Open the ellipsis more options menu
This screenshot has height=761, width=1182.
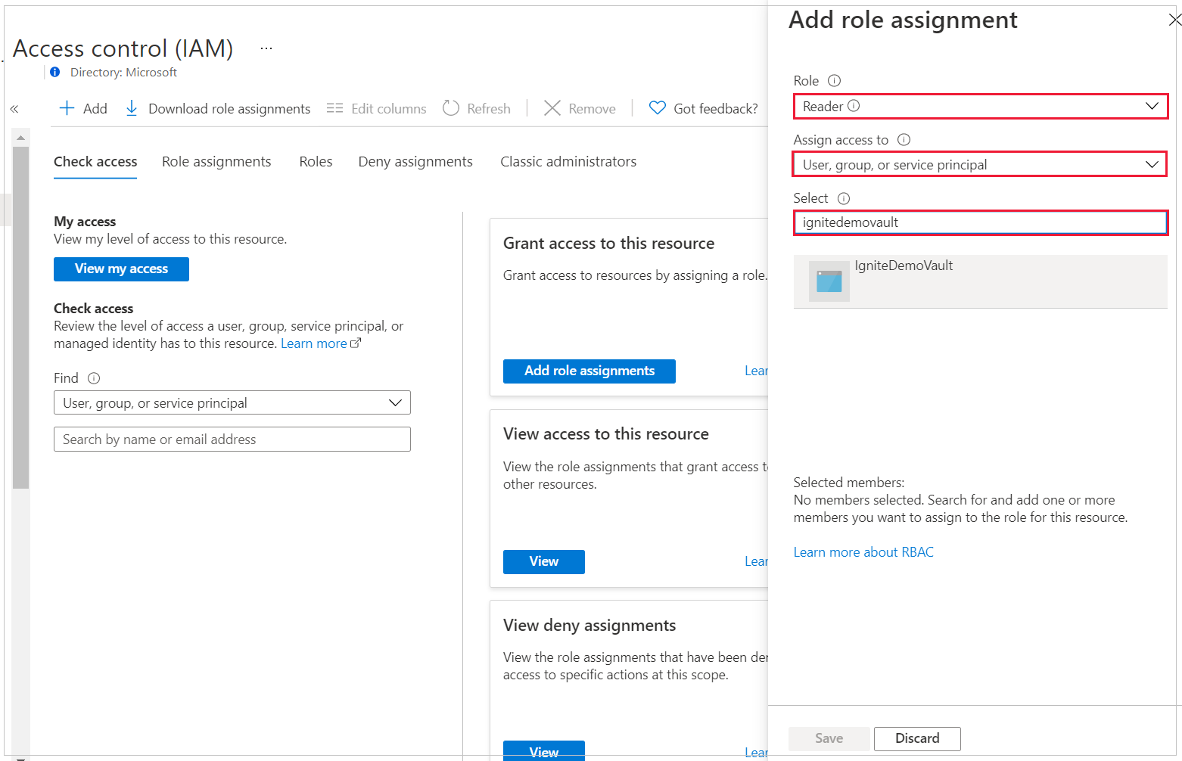coord(266,48)
